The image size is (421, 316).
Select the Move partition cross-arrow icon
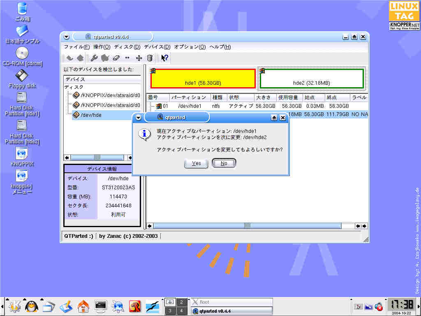point(139,58)
